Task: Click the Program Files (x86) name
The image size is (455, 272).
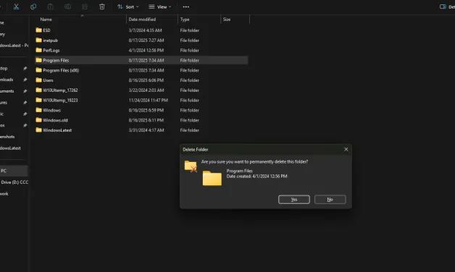Action: coord(61,70)
